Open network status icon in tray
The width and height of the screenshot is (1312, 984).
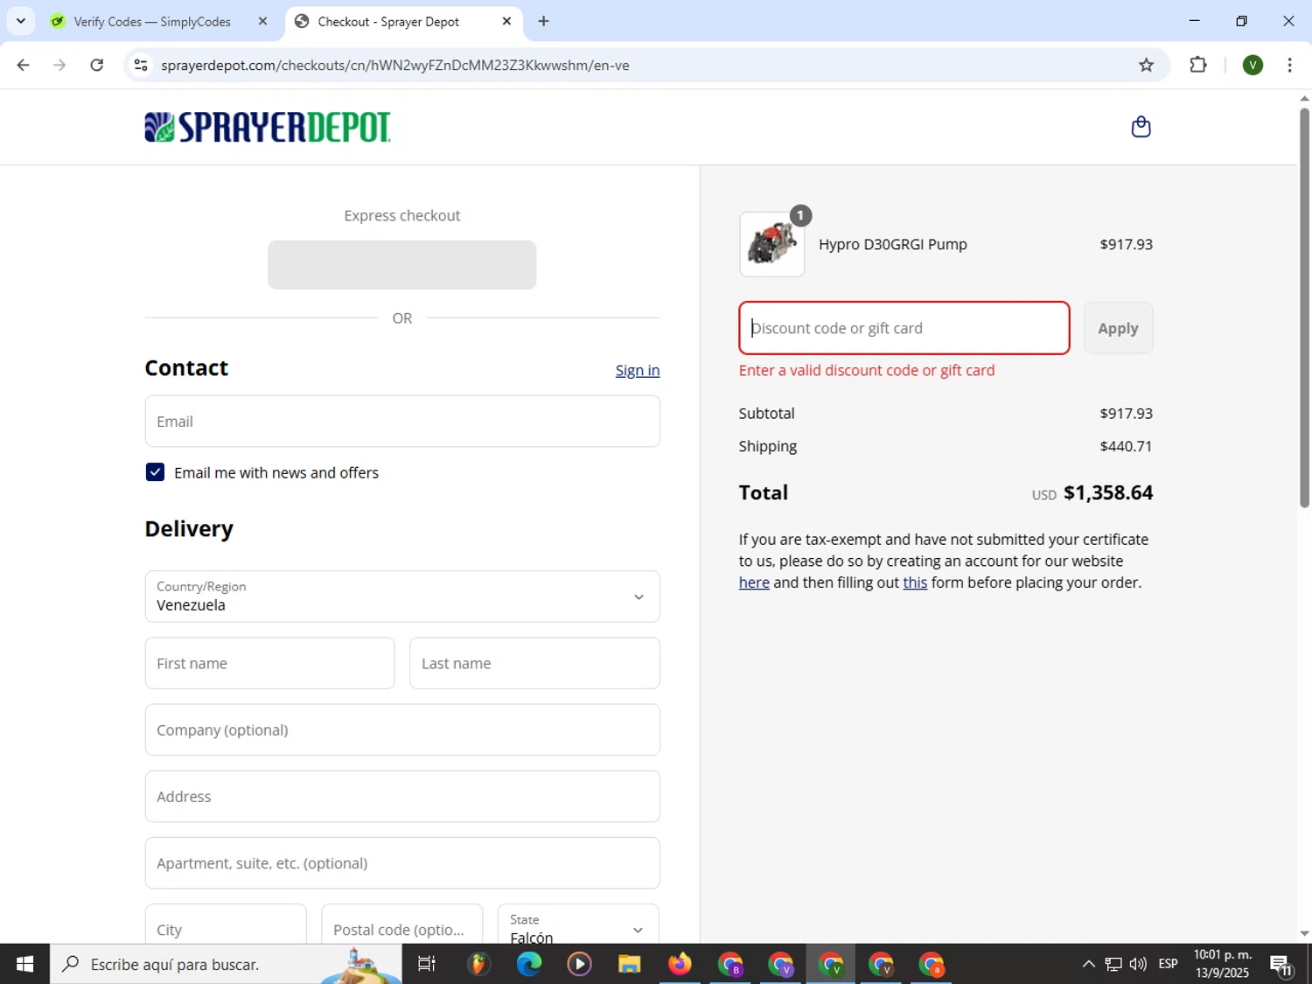pos(1113,964)
